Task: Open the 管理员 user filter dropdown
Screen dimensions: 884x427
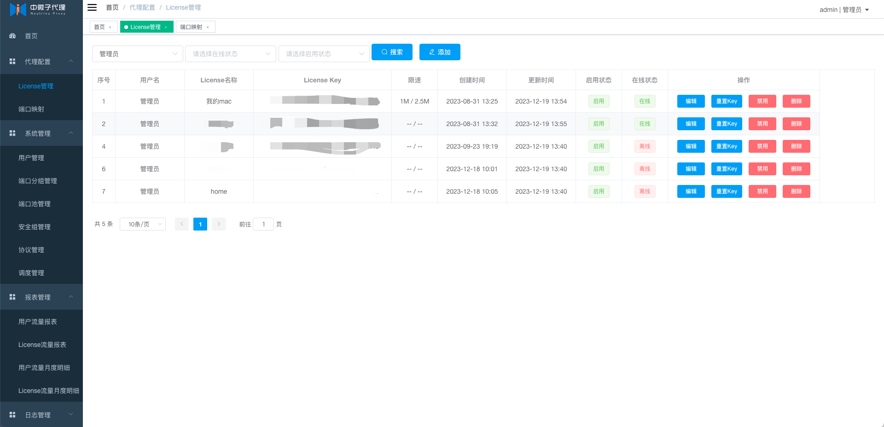Action: 137,54
